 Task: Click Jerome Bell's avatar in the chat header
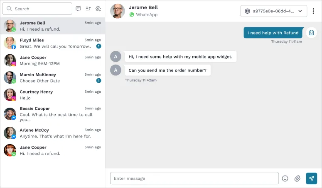tap(118, 11)
